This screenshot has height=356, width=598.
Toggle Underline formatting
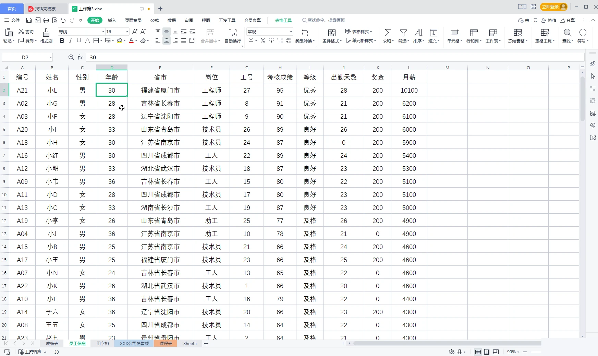(x=79, y=41)
